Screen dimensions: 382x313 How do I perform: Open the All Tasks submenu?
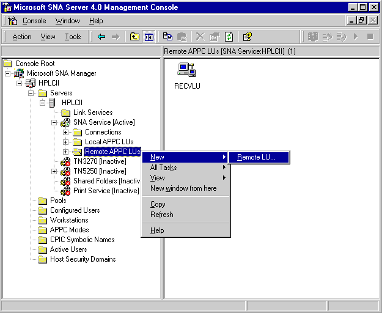(x=163, y=168)
